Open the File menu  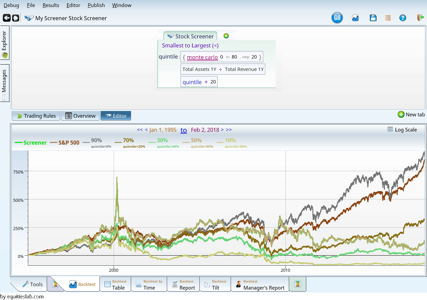point(31,5)
